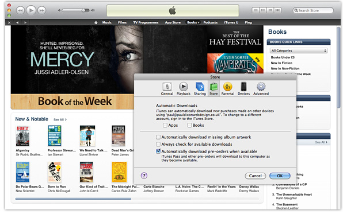Expand the Books menu dropdown arrow
The height and width of the screenshot is (214, 343).
pyautogui.click(x=199, y=22)
